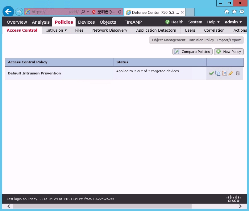Click the browser back arrow button
Viewport: 249px width, 211px height.
(x=8, y=12)
